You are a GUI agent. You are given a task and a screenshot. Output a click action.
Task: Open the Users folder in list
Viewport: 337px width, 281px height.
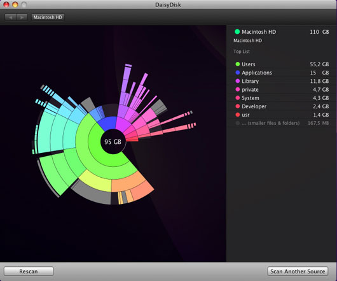click(x=282, y=64)
